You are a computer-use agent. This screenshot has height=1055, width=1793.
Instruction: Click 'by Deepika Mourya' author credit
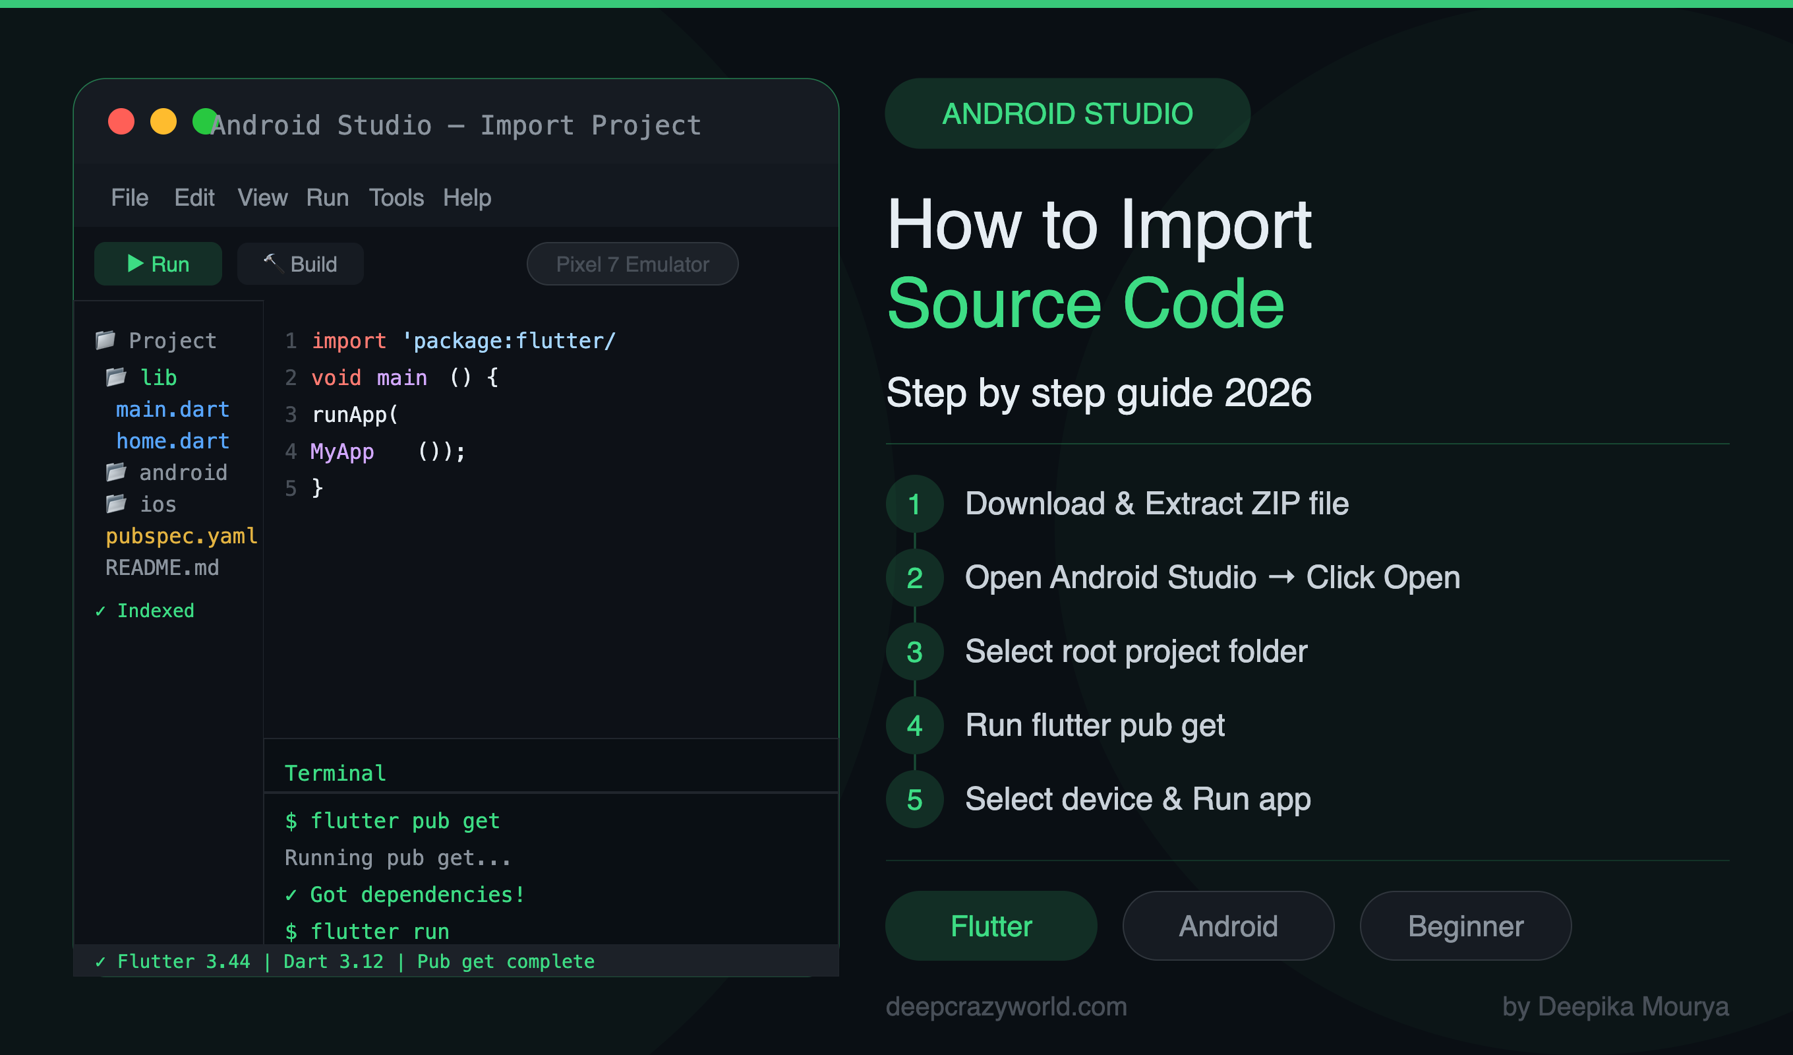click(1615, 1006)
